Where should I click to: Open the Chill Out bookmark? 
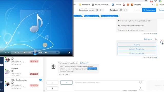click(116, 5)
